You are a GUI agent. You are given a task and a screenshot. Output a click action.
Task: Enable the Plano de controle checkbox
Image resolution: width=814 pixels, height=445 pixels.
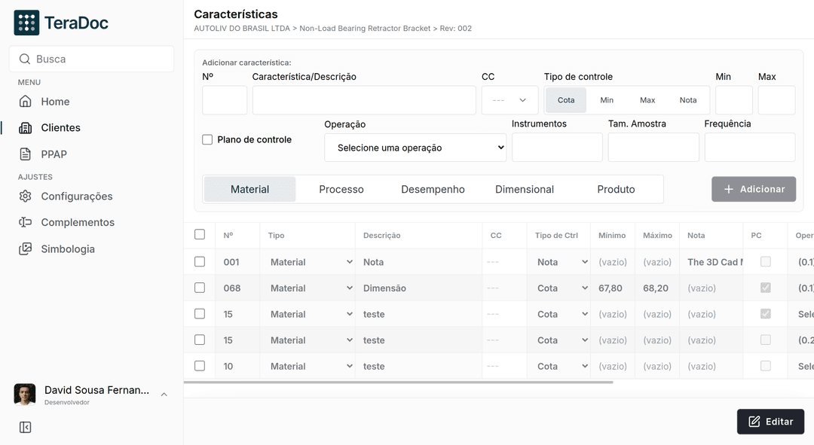pos(207,139)
